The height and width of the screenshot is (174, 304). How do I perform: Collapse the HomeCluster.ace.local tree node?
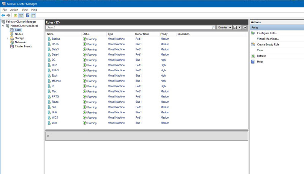click(x=3, y=26)
